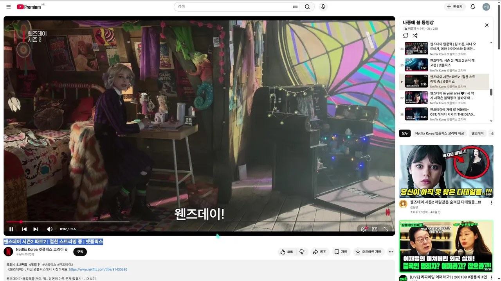Screen dimensions: 501x281
Task: Play playlist video 34 웬즈데이 입문학
Action: tap(444, 48)
